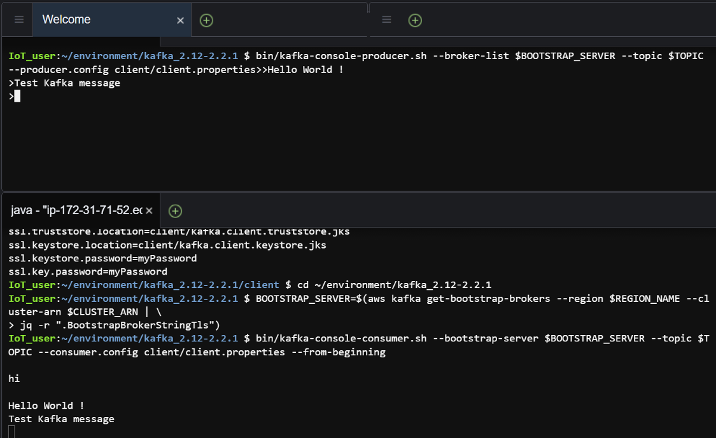Select the java ip-172-31-71-52 terminal tab
The height and width of the screenshot is (438, 716).
77,210
